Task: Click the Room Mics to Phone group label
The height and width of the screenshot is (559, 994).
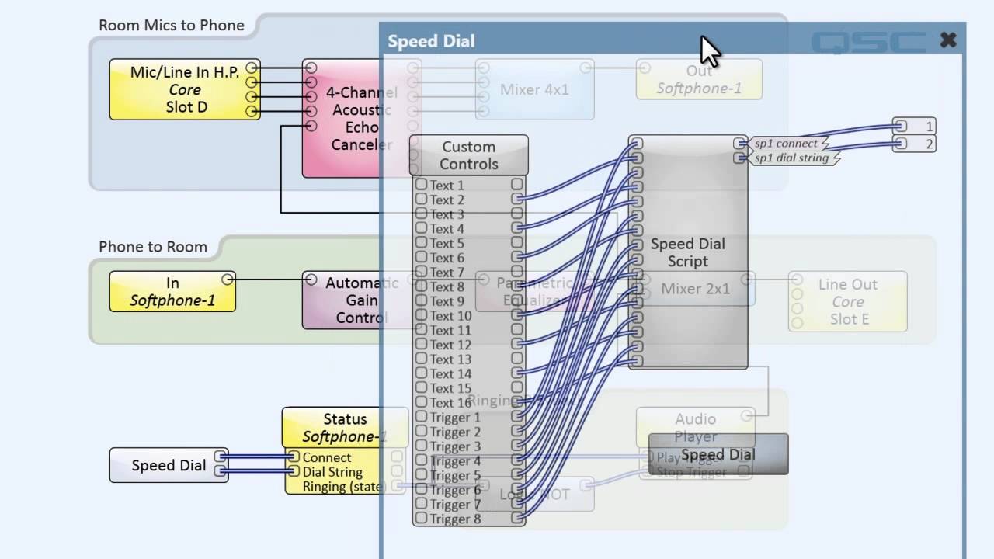Action: [172, 25]
